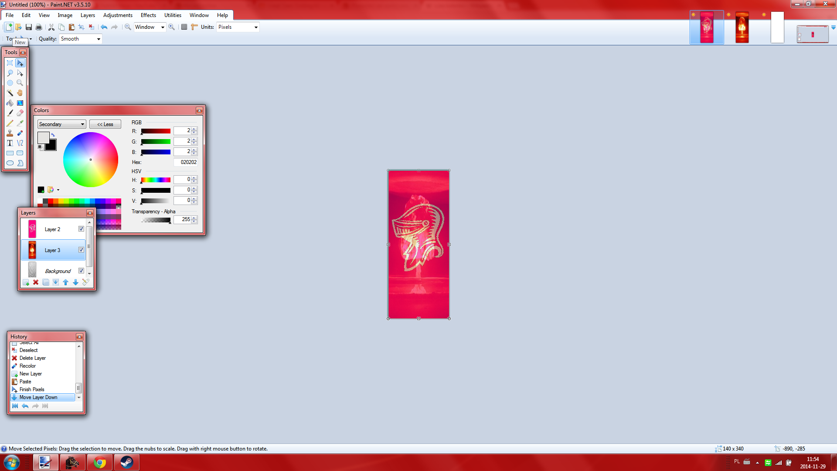The image size is (837, 471).
Task: Open layer properties icon
Action: [85, 283]
